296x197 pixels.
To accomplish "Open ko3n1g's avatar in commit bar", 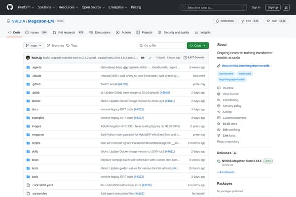I will pos(28,58).
